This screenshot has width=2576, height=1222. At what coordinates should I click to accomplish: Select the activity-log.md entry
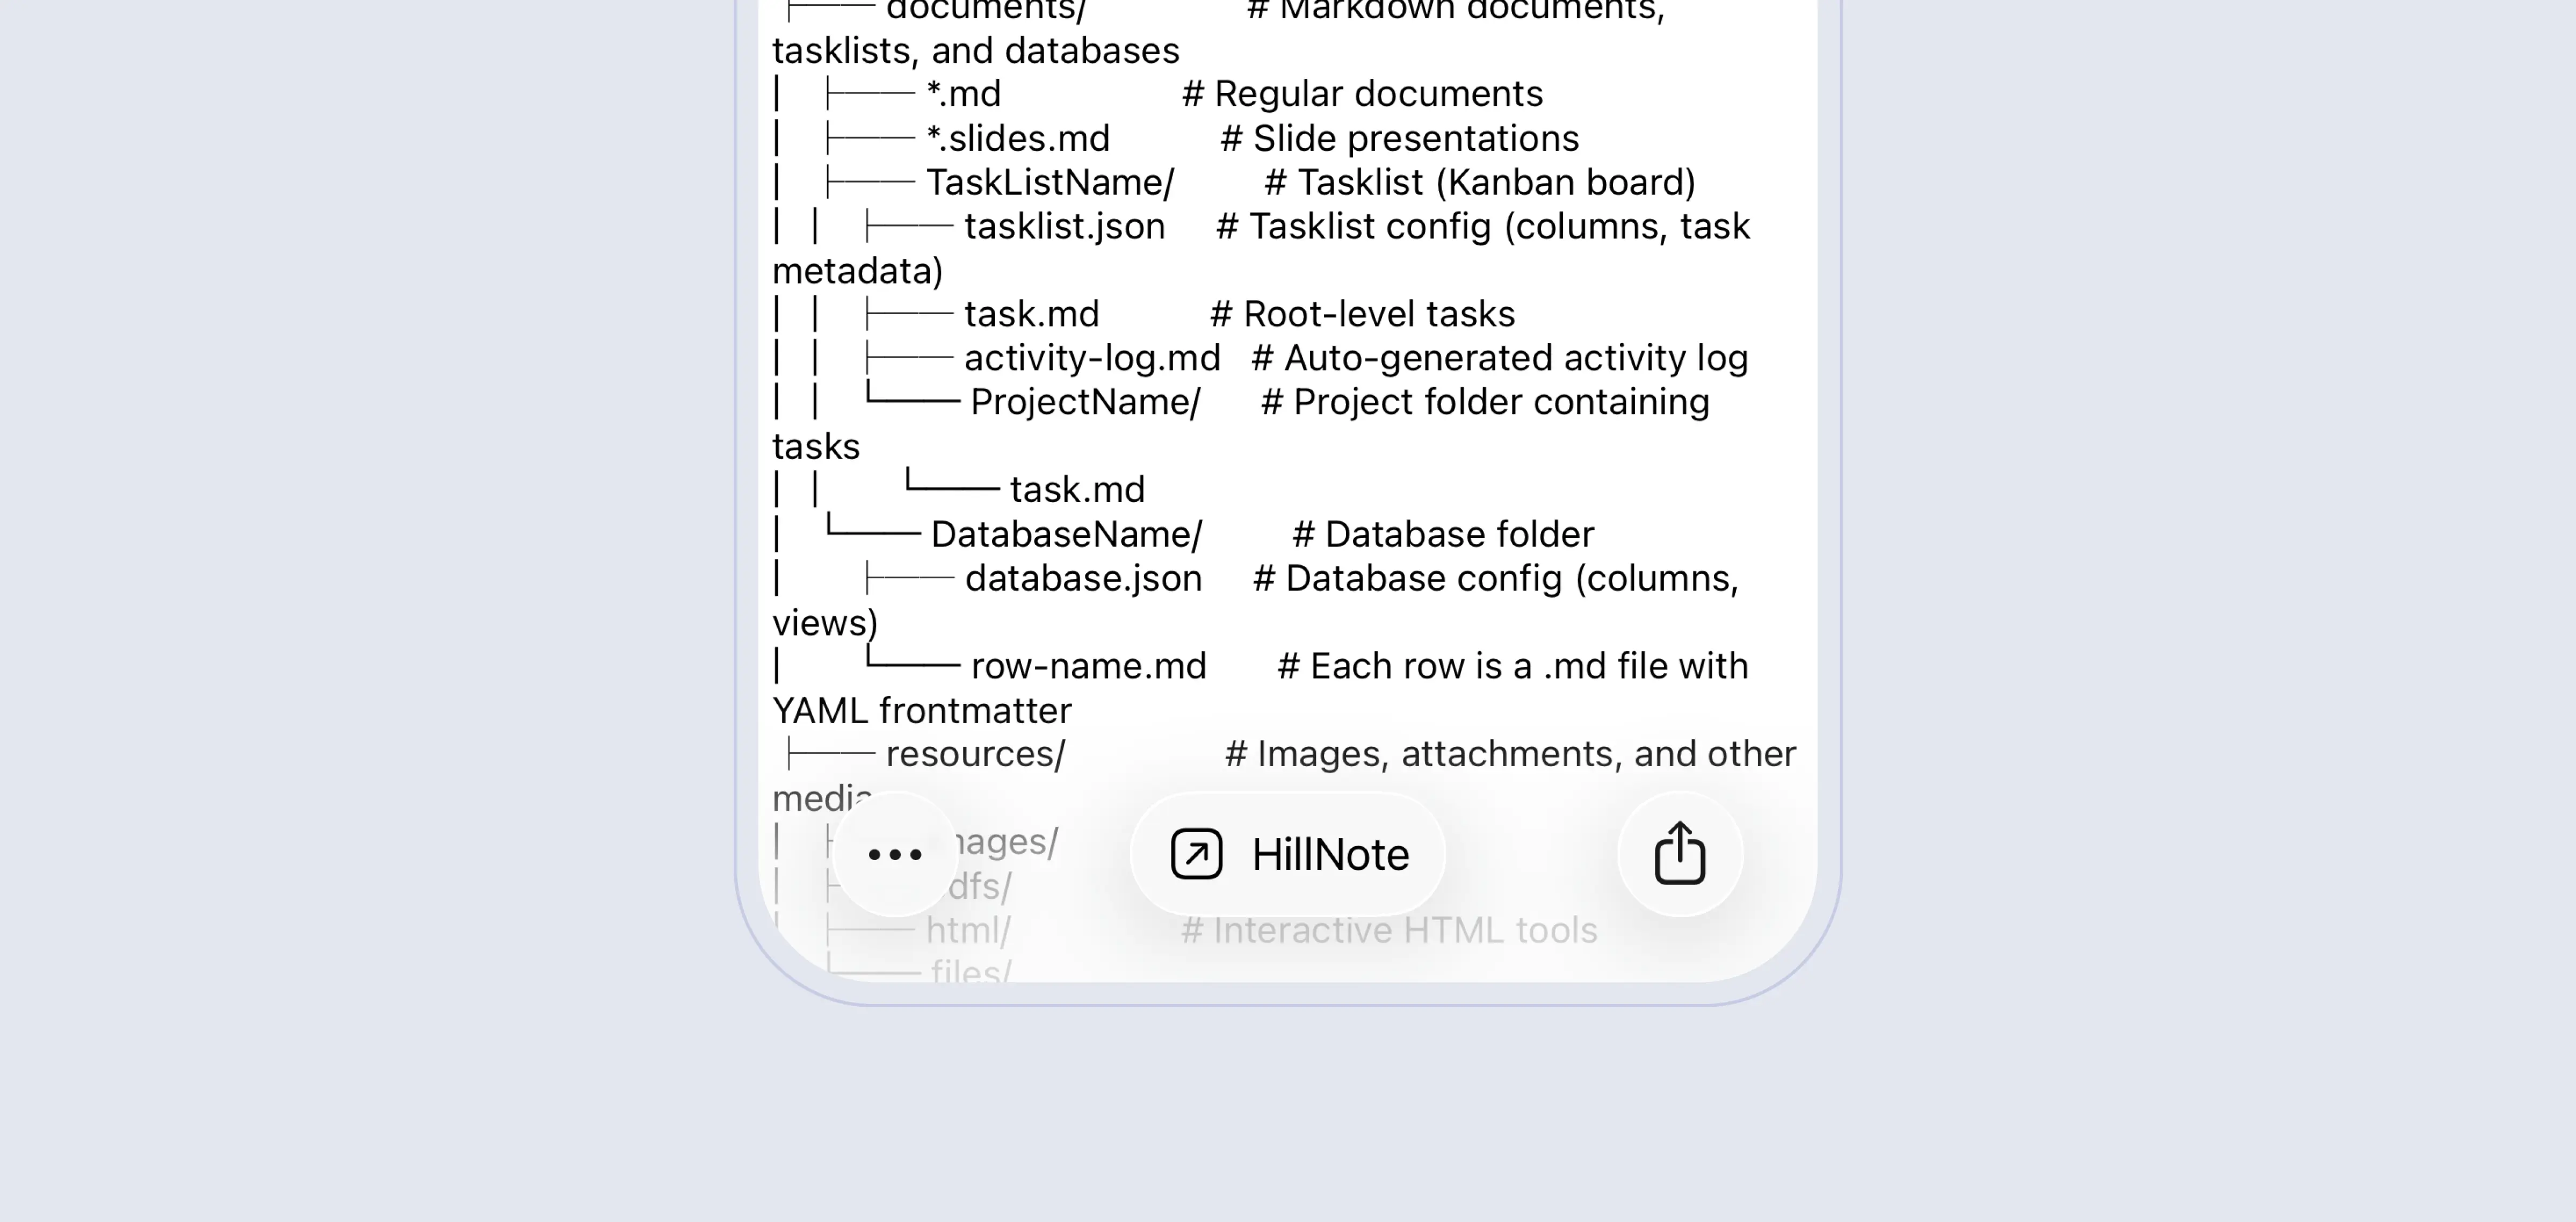1092,358
